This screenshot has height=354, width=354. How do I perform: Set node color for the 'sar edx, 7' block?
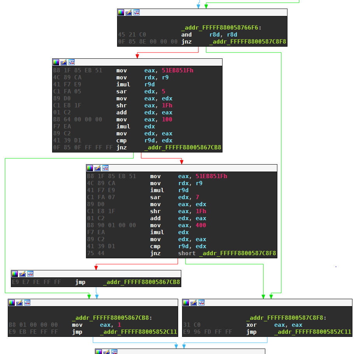point(90,168)
